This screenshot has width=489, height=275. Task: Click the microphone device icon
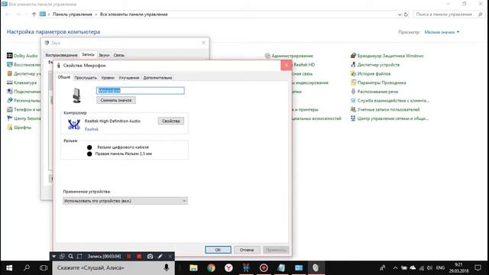click(x=76, y=95)
